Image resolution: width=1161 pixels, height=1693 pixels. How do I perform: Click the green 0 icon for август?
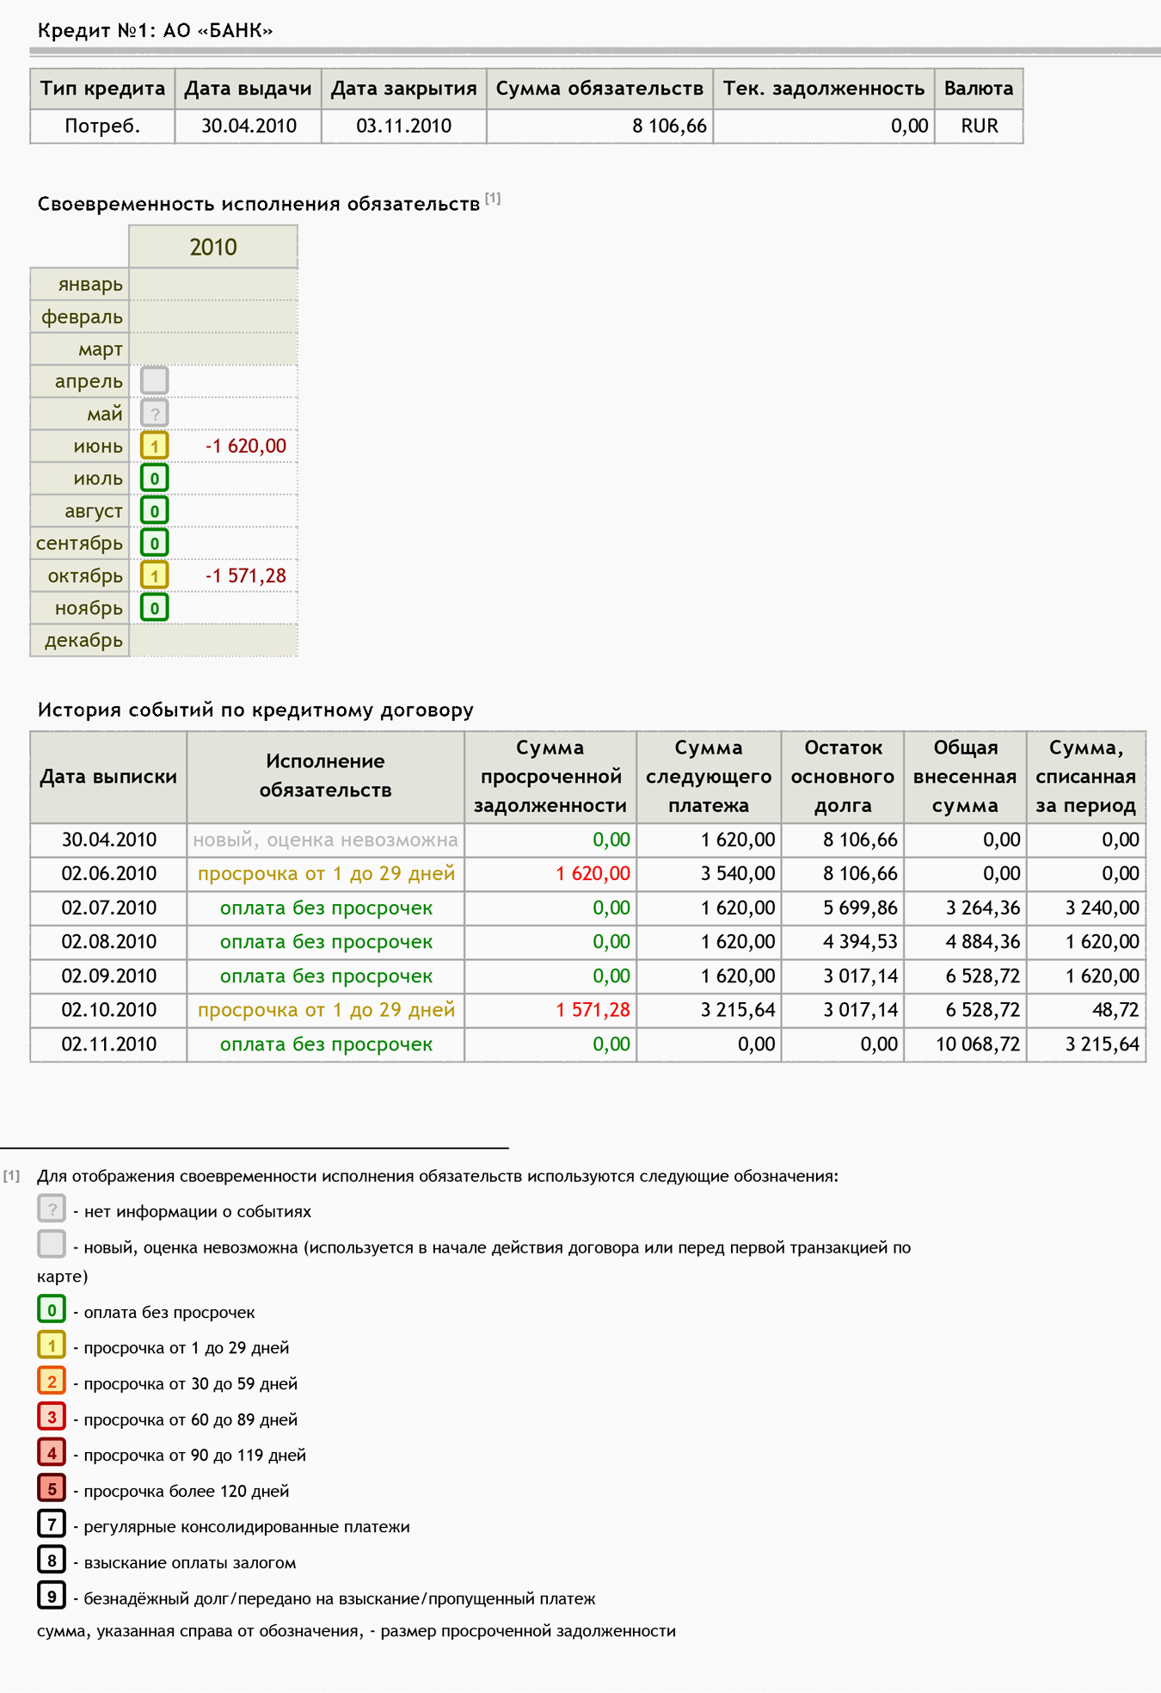154,511
